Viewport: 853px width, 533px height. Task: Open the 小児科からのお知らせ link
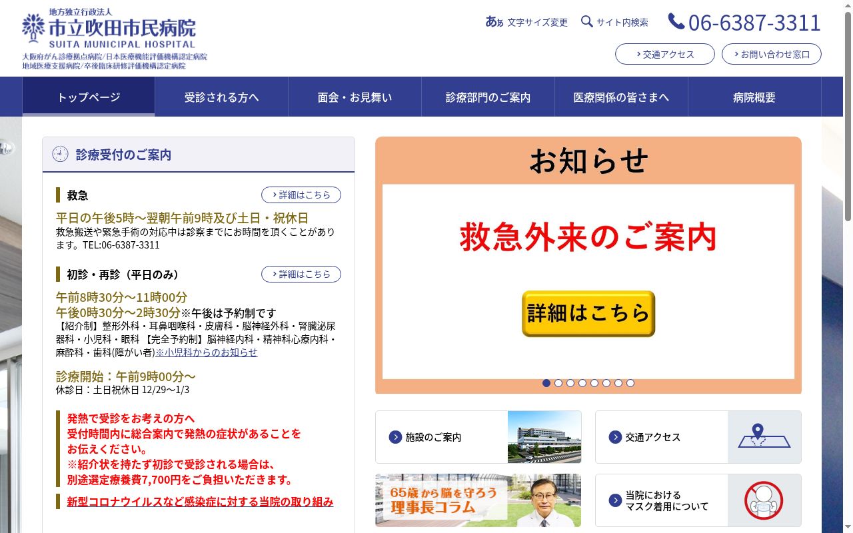[206, 352]
